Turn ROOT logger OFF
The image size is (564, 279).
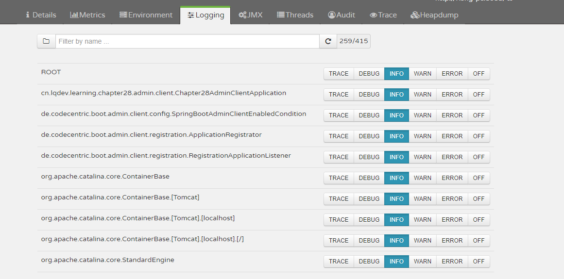coord(479,74)
